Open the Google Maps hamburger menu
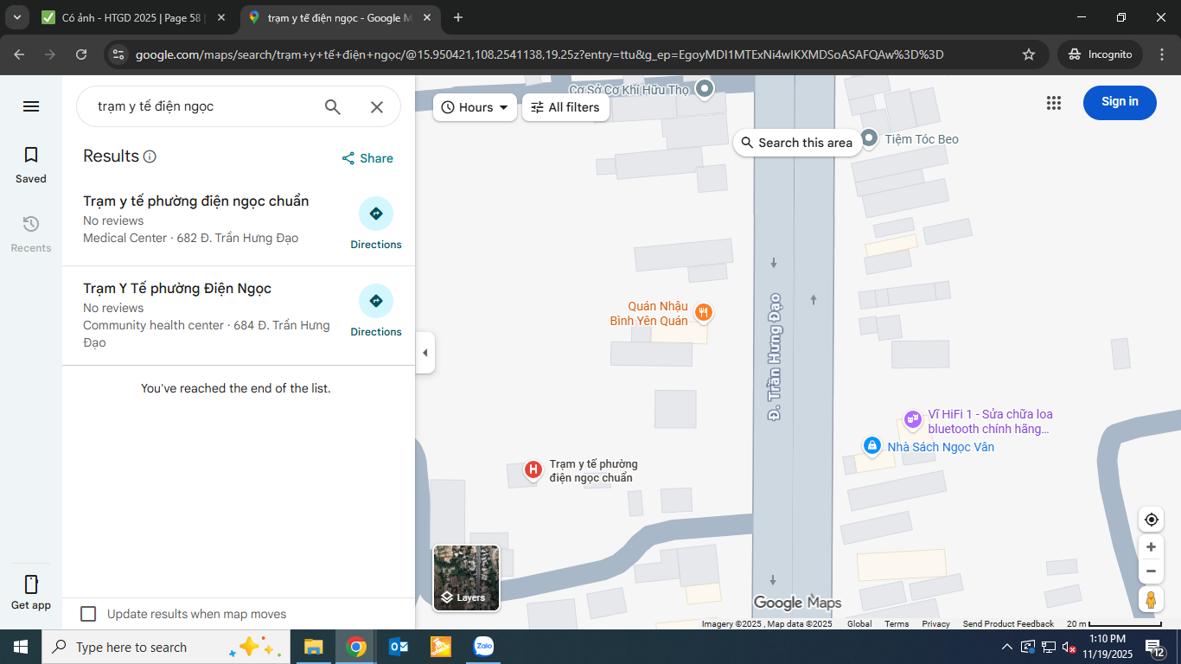 [31, 106]
